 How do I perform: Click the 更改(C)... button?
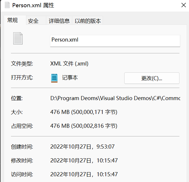(x=152, y=78)
